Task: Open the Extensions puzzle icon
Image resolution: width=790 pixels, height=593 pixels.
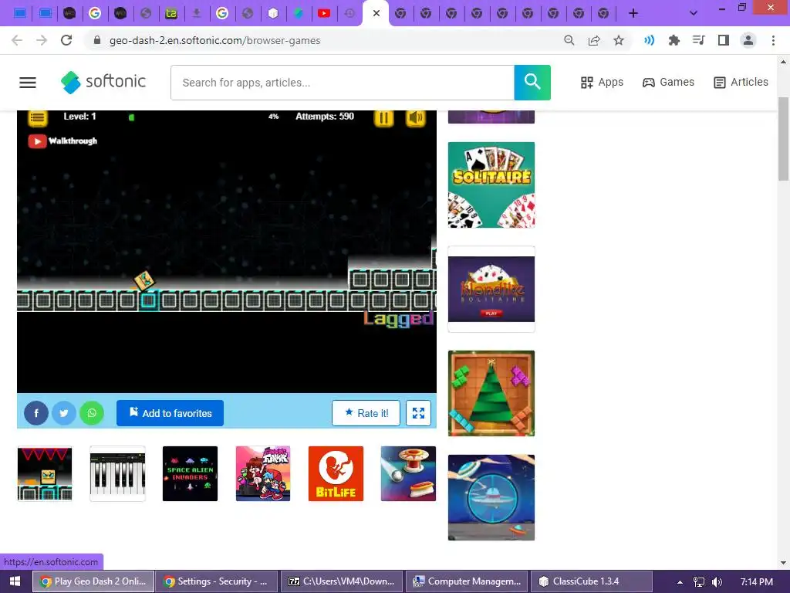Action: coord(674,40)
